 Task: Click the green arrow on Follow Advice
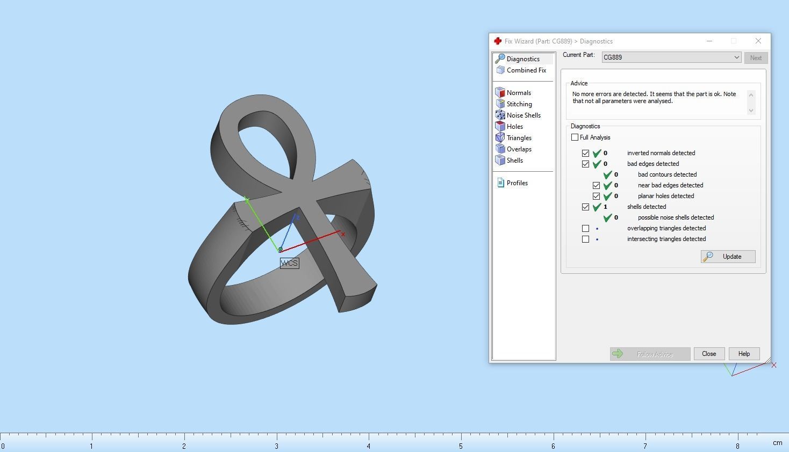pyautogui.click(x=618, y=354)
